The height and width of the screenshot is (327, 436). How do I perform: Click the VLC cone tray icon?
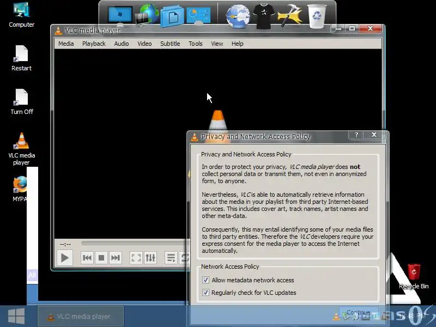336,317
